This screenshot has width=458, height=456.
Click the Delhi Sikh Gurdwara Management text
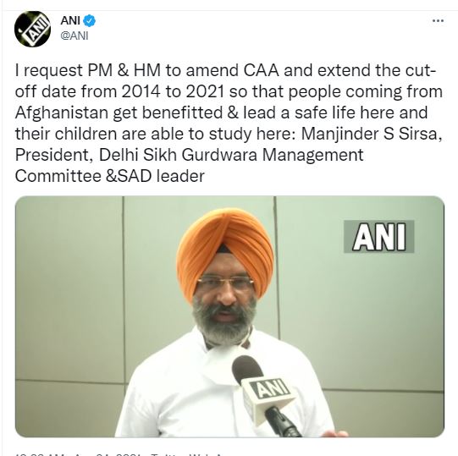pos(231,156)
